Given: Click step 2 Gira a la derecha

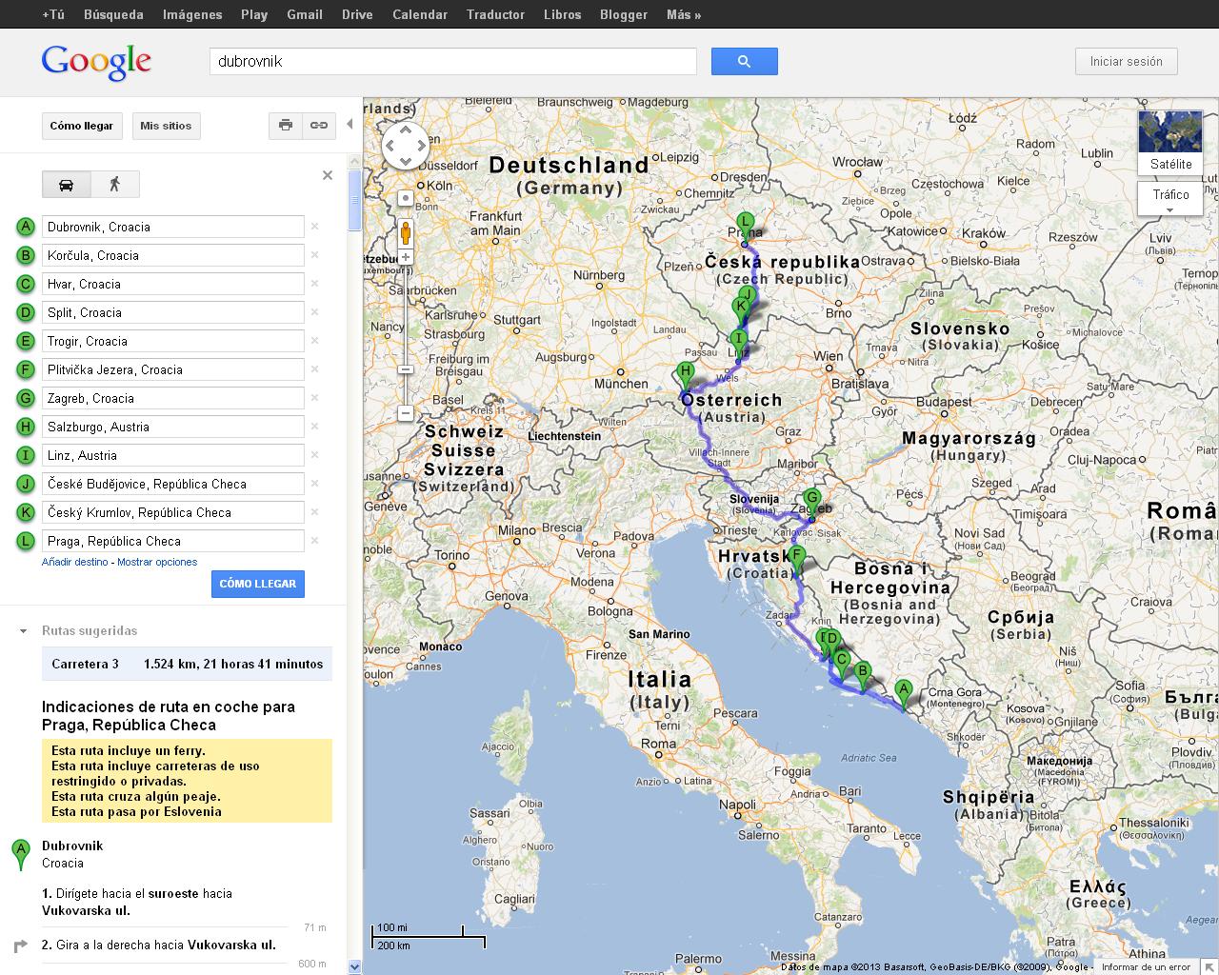Looking at the screenshot, I should pos(159,945).
